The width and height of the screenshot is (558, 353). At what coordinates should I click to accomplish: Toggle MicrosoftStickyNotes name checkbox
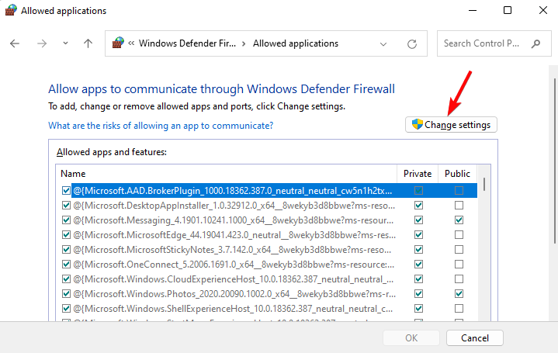(x=66, y=250)
